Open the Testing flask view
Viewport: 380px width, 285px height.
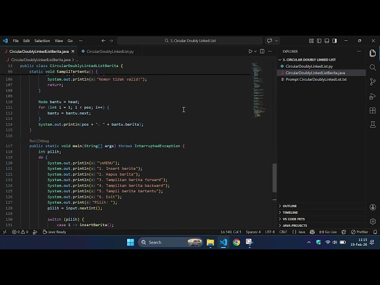[x=373, y=125]
